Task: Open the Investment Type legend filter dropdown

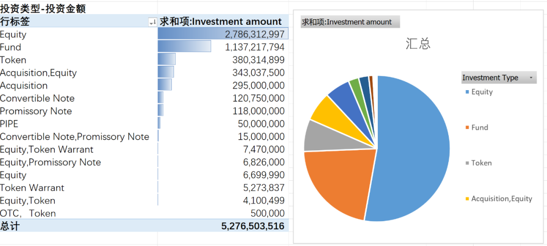Action: [531, 78]
